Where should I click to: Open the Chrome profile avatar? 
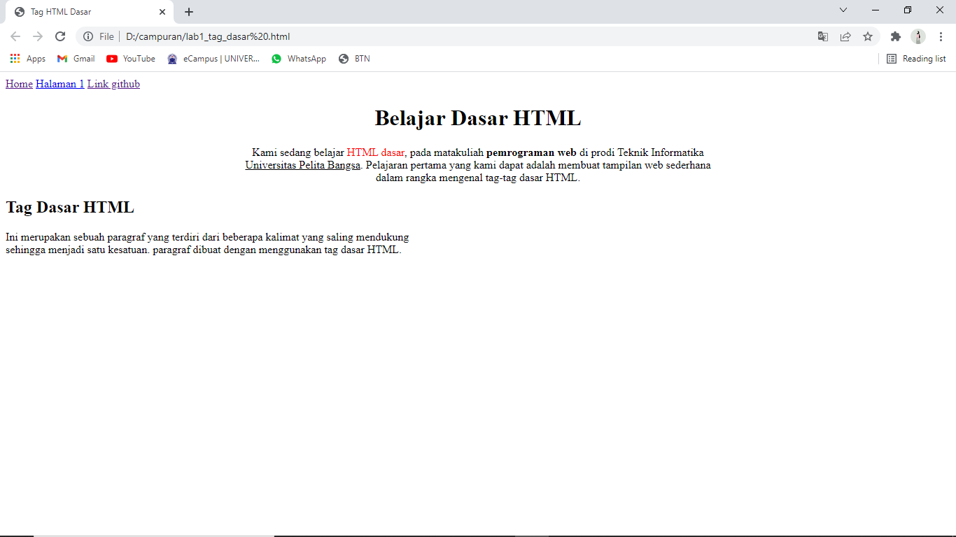[918, 36]
